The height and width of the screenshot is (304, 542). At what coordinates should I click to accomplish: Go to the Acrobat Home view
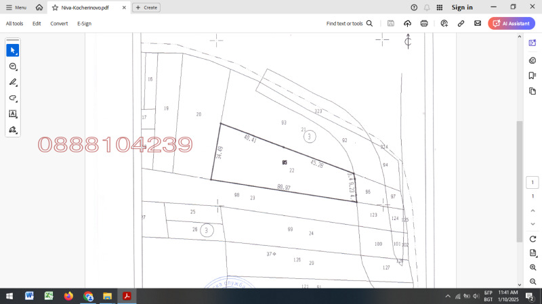pos(39,7)
